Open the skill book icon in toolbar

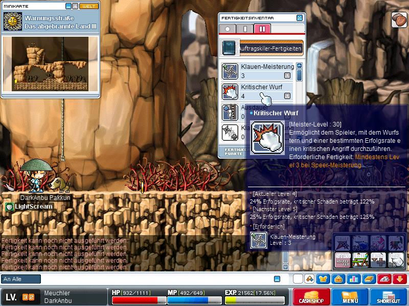[x=369, y=279]
